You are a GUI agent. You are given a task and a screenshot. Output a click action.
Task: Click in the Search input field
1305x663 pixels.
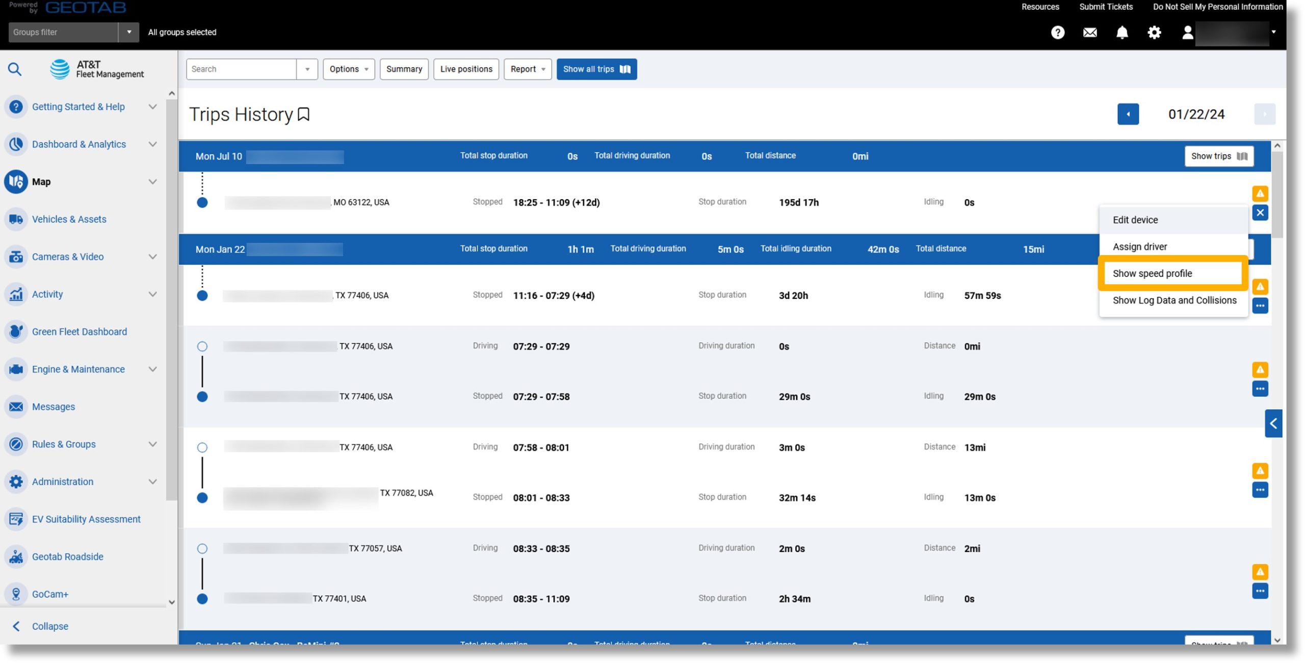241,69
